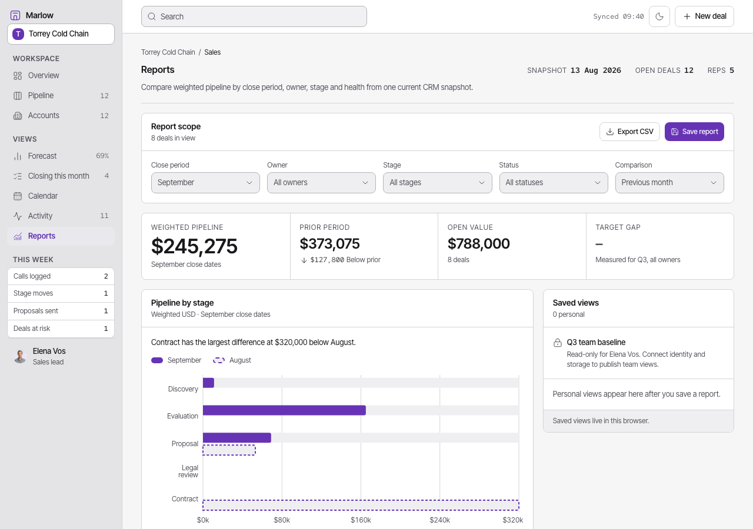Click the Prior period $373,075 figure

pyautogui.click(x=329, y=243)
